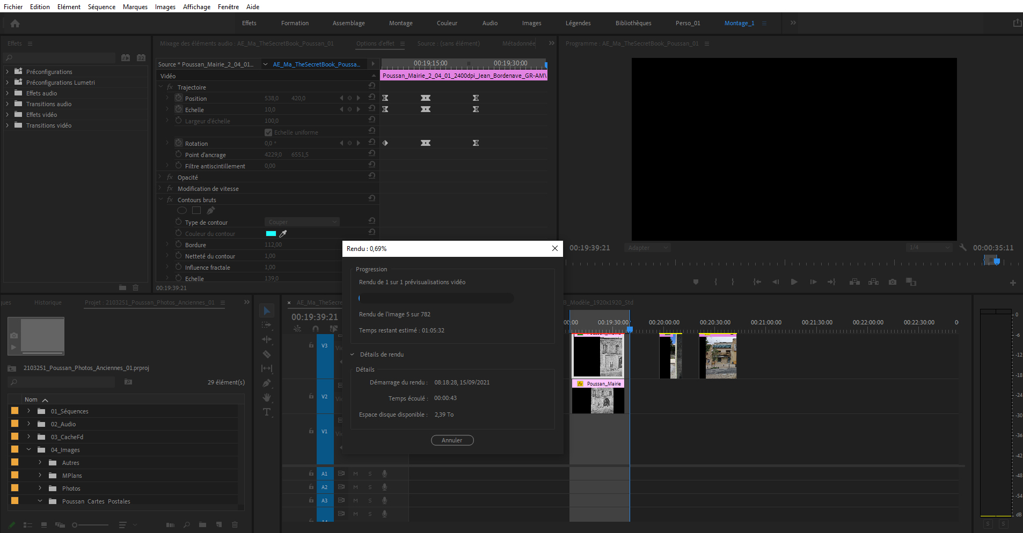Switch to the Couleur workspace tab
The height and width of the screenshot is (533, 1023).
tap(447, 23)
